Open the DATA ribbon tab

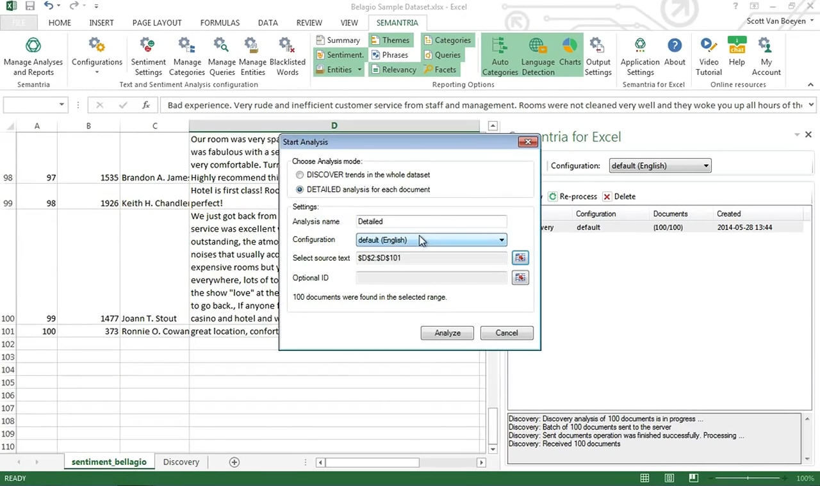pos(268,22)
